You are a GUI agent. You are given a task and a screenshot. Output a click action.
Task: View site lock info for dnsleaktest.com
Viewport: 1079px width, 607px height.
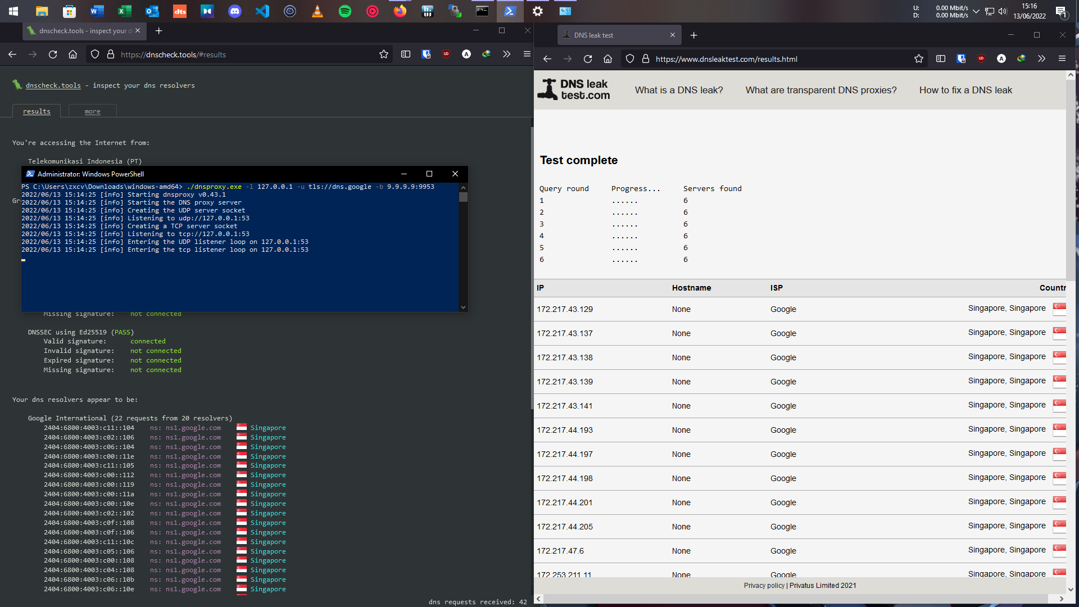(646, 59)
